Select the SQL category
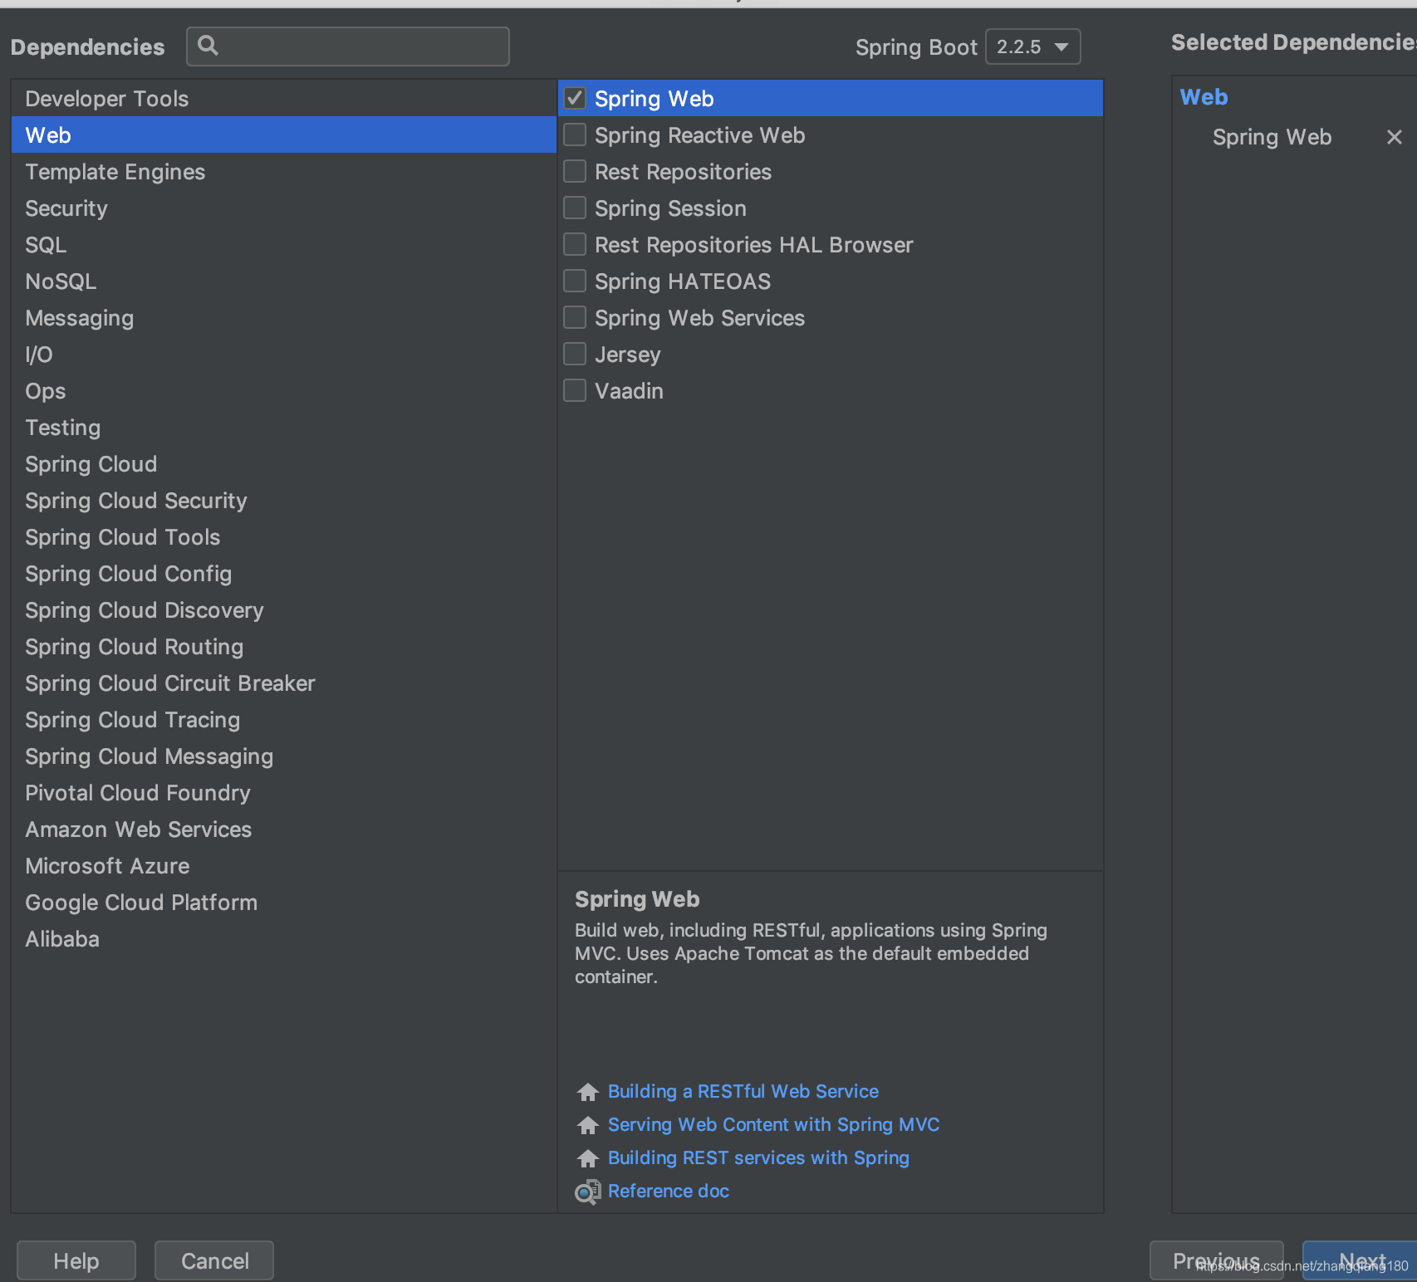This screenshot has height=1282, width=1417. coord(283,244)
